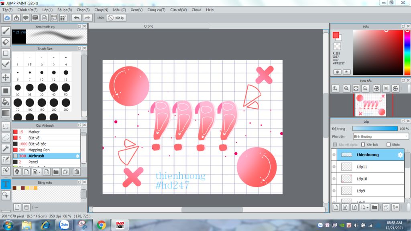Select the Gradient tool
This screenshot has width=411, height=231.
[x=6, y=113]
